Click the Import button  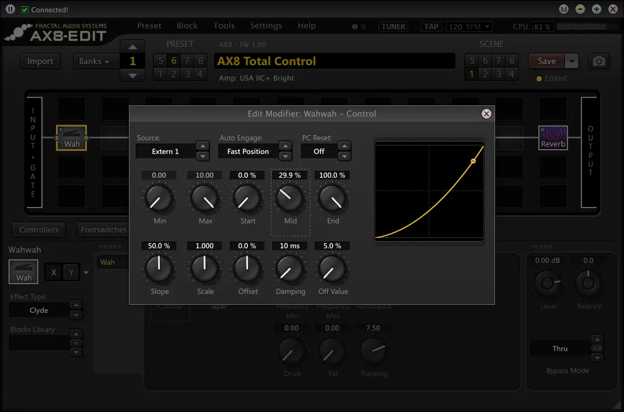click(x=40, y=61)
